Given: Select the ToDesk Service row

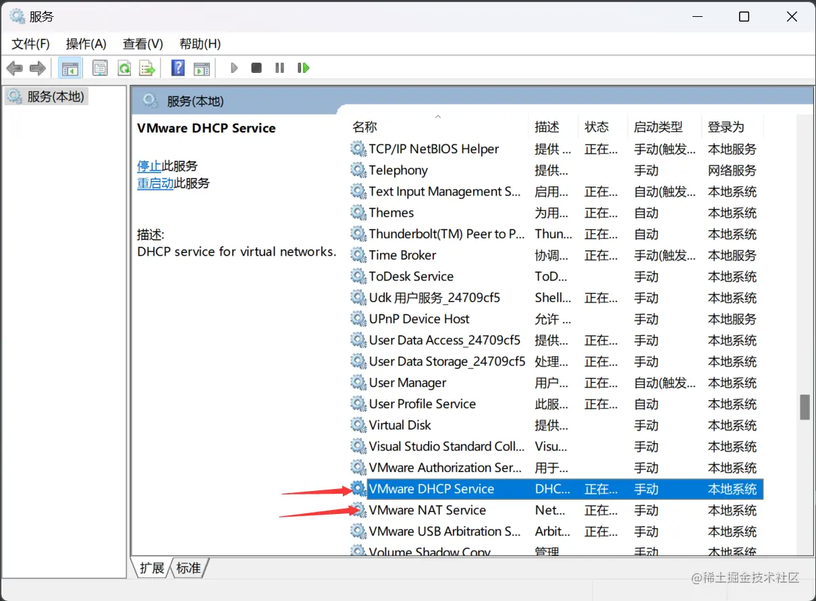Looking at the screenshot, I should 556,277.
